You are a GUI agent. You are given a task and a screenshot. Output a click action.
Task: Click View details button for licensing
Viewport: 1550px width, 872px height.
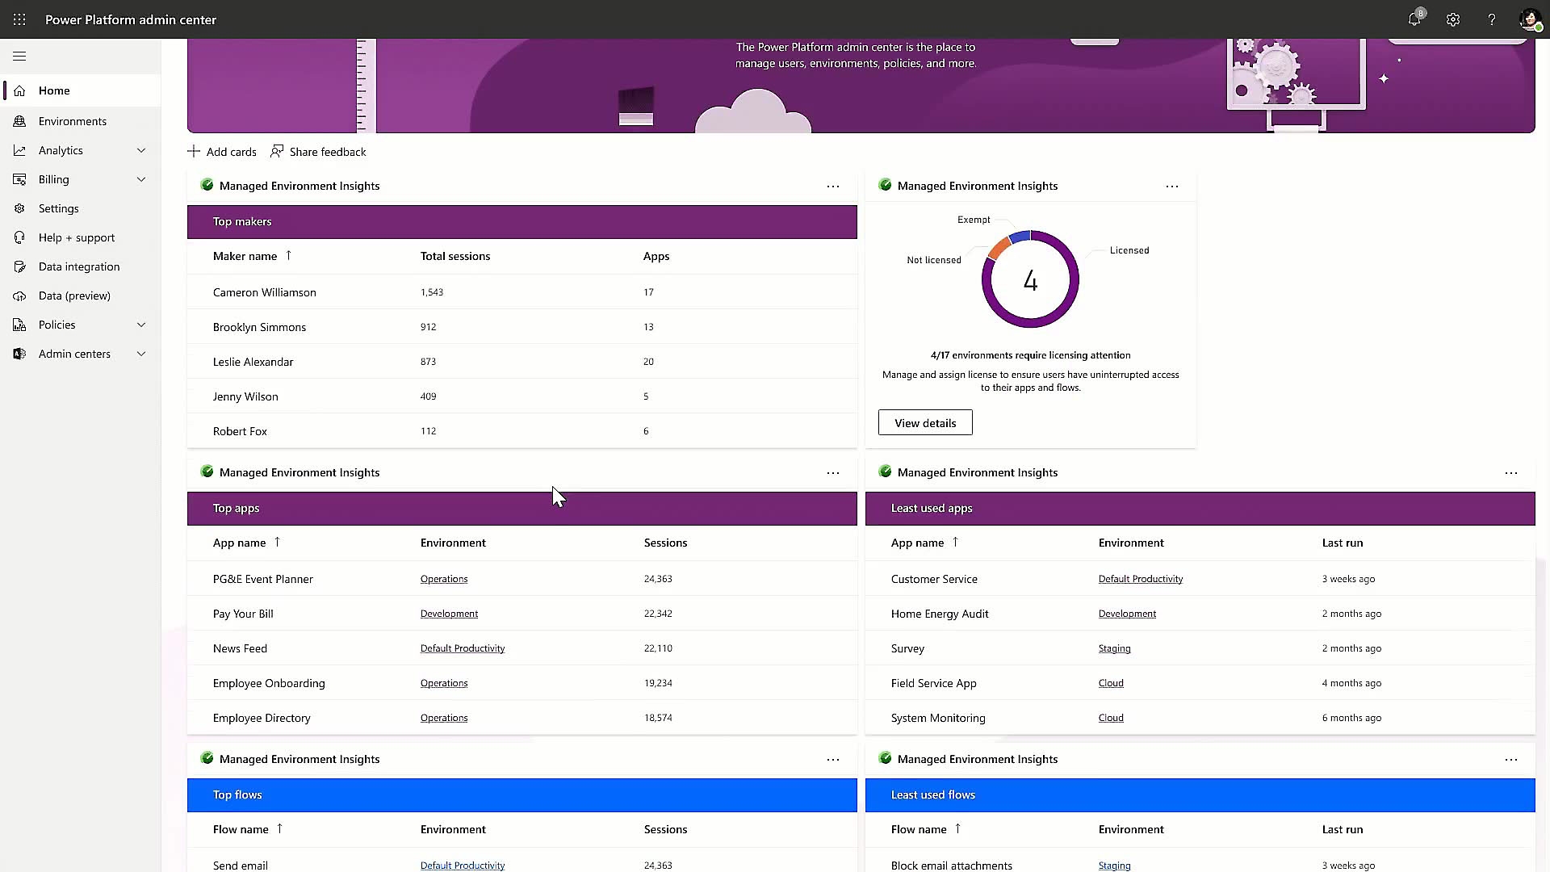tap(925, 423)
